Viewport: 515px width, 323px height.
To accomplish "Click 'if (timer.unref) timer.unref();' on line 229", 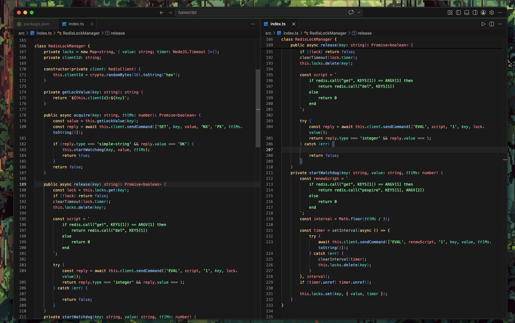I will pyautogui.click(x=335, y=282).
